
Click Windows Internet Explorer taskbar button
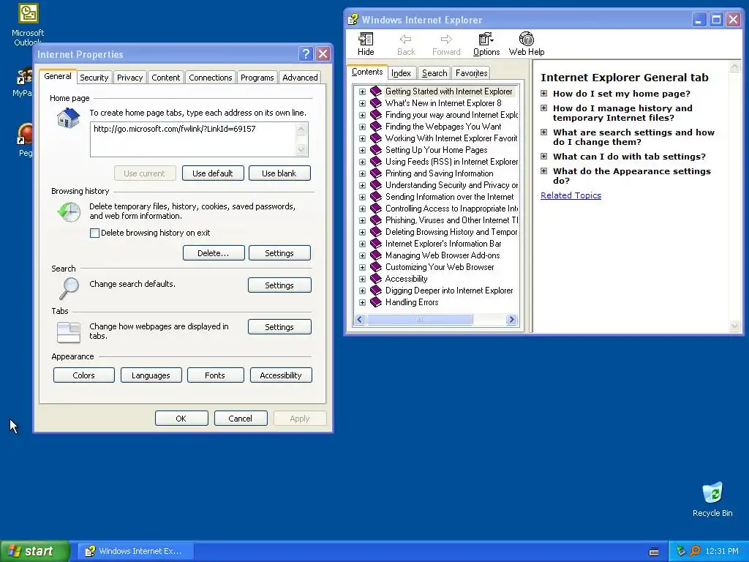coord(136,551)
